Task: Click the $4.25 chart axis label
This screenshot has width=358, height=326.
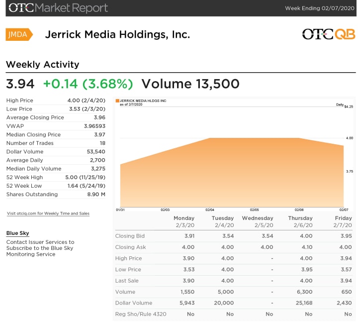Action: (349, 107)
